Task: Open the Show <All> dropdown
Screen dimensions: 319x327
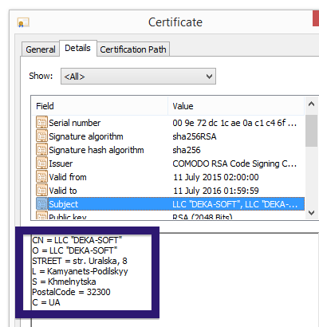Action: (x=138, y=77)
